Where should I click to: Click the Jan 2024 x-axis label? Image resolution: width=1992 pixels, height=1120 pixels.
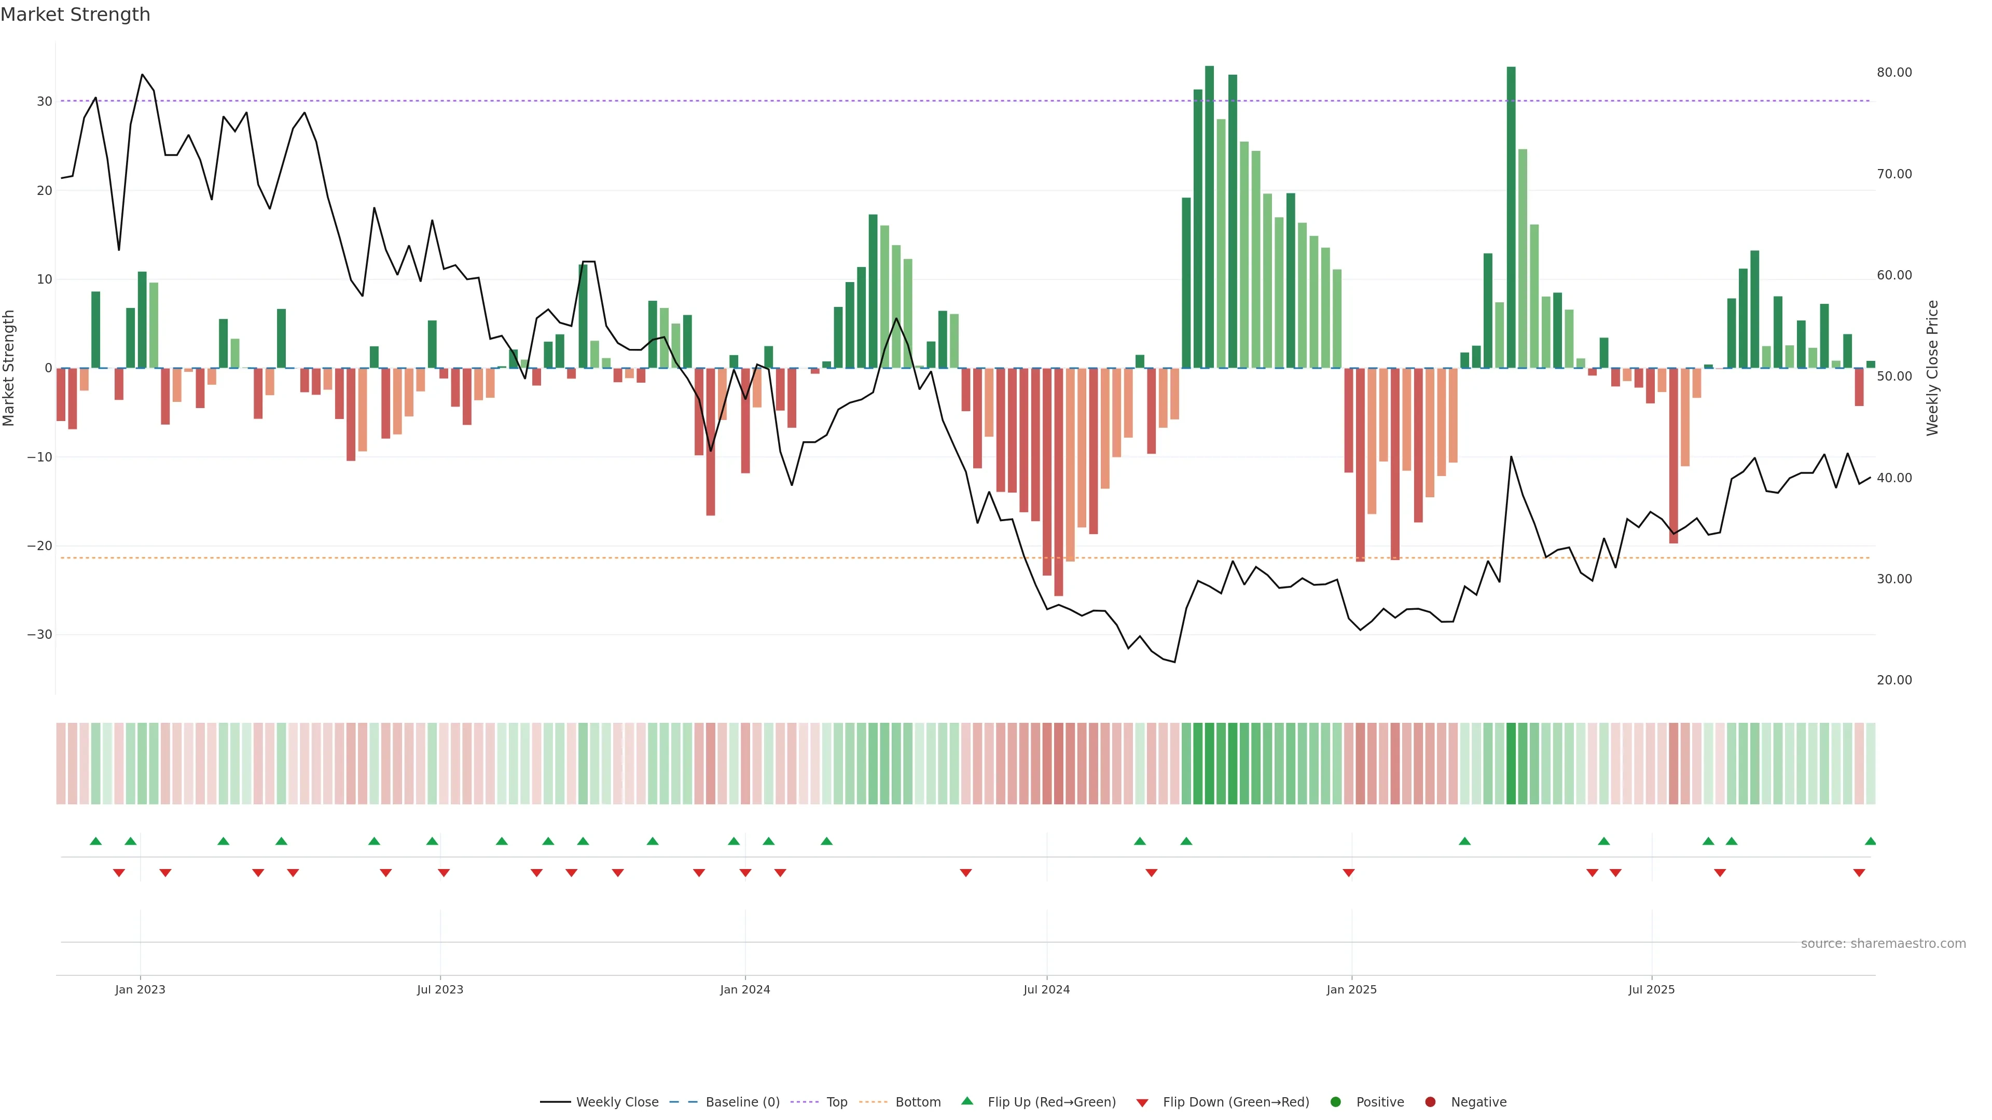[x=745, y=989]
